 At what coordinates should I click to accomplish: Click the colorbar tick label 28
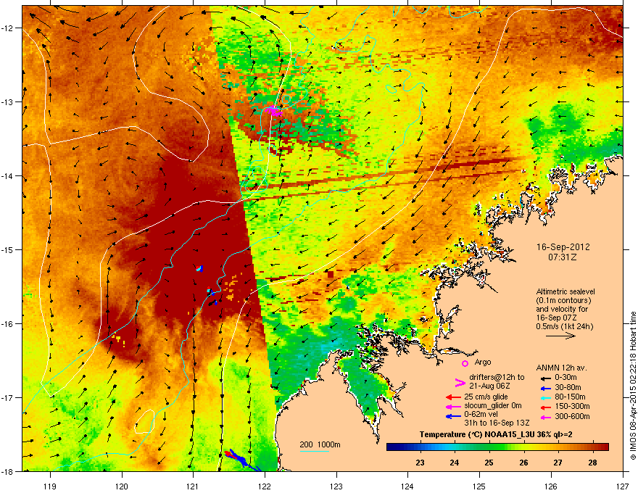point(592,463)
